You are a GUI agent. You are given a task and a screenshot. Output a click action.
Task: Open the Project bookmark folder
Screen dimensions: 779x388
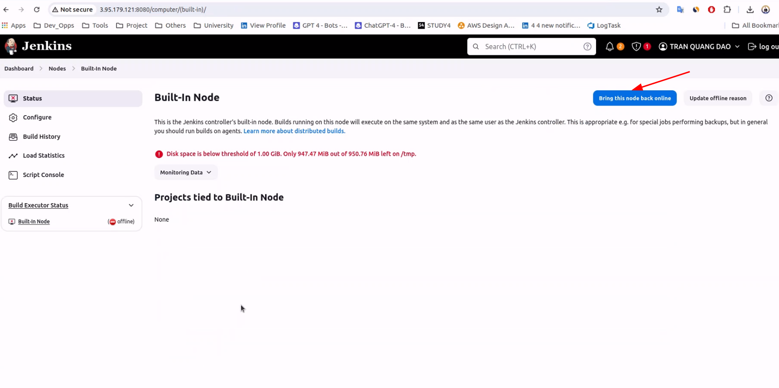click(132, 25)
